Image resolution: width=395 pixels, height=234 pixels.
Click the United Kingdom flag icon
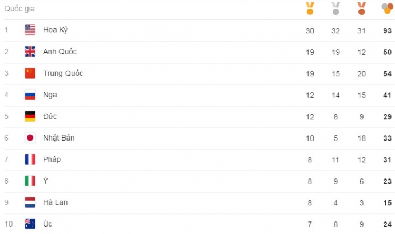30,52
